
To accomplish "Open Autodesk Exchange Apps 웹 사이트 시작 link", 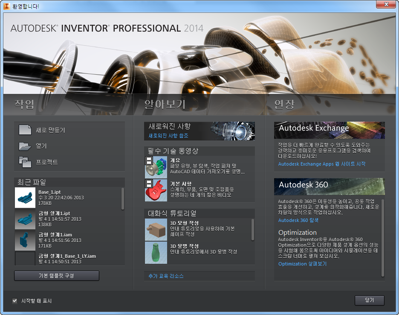I will [x=322, y=164].
